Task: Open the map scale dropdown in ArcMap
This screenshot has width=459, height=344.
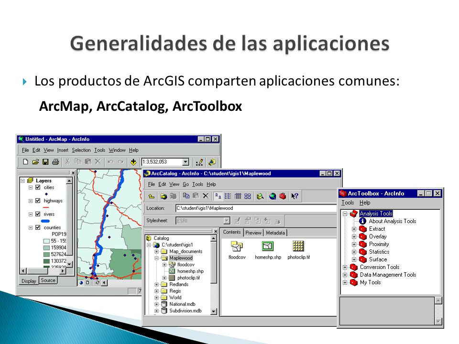Action: coord(186,162)
